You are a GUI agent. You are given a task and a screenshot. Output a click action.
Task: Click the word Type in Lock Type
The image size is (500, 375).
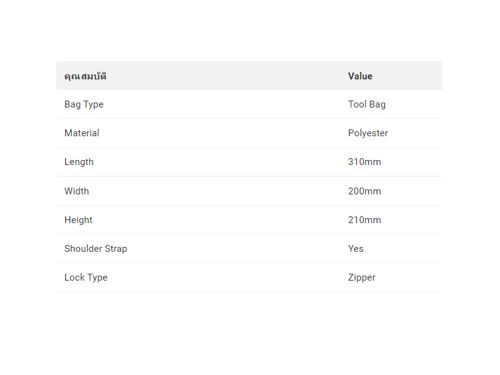(98, 277)
